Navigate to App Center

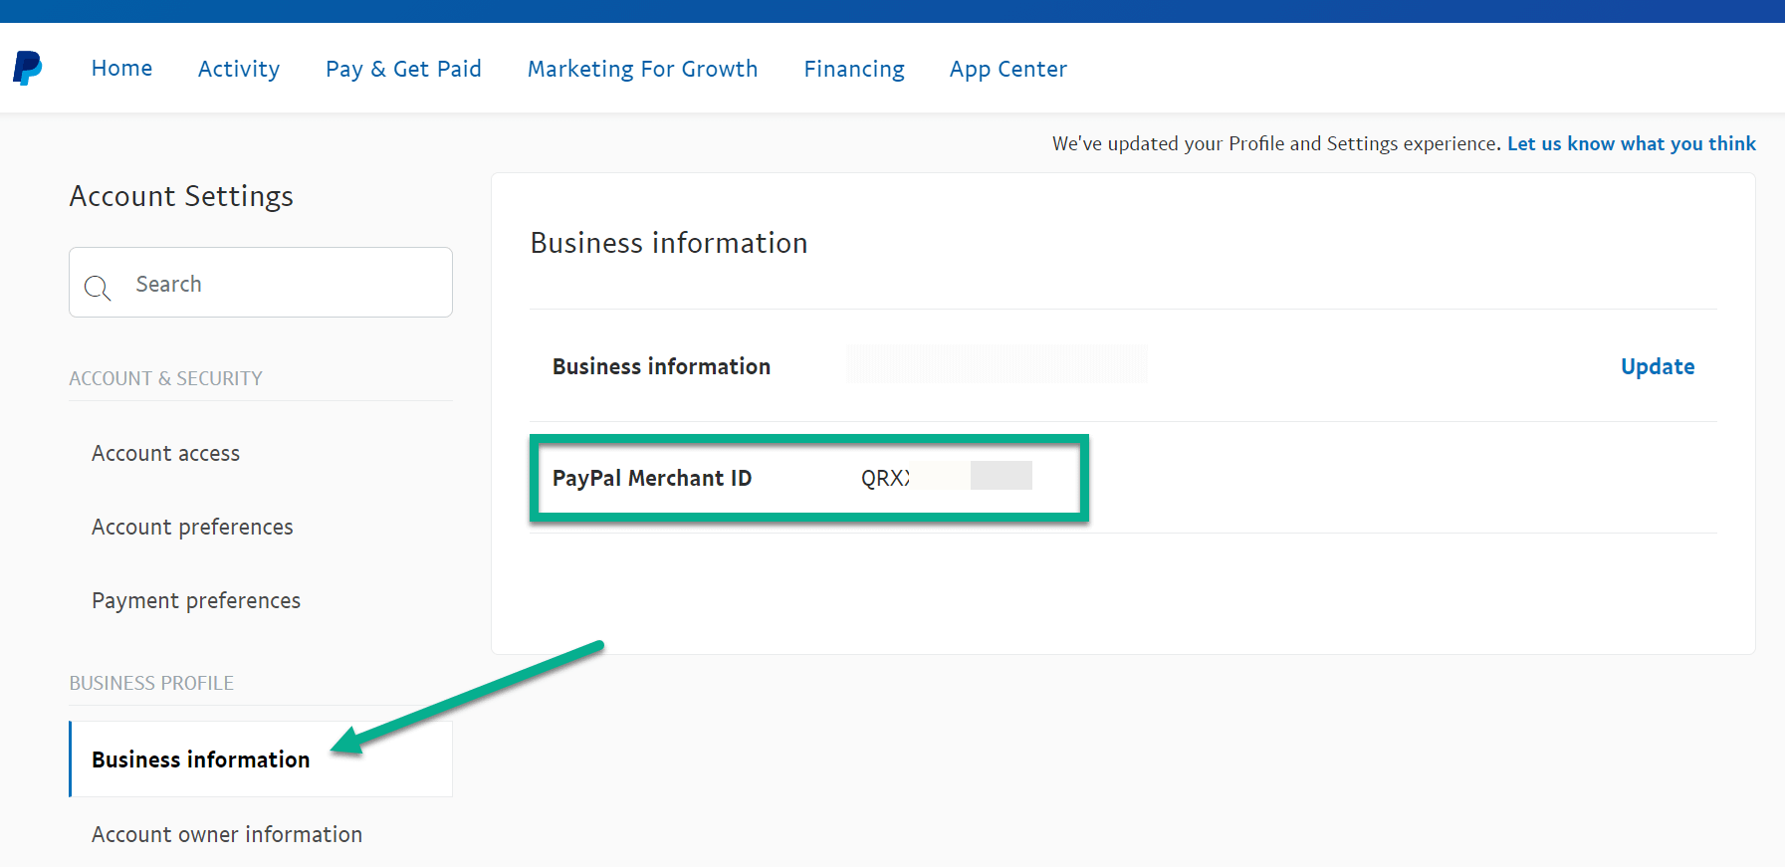click(x=1007, y=69)
